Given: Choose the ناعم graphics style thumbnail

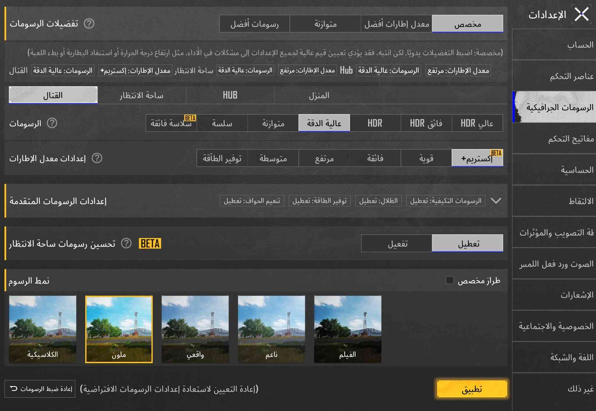Looking at the screenshot, I should click(x=271, y=329).
